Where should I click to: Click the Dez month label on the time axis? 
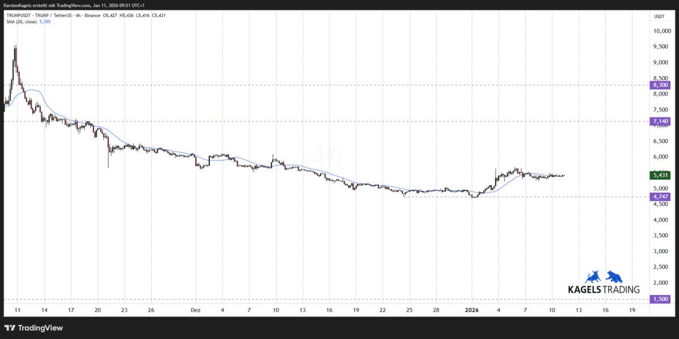click(x=196, y=310)
